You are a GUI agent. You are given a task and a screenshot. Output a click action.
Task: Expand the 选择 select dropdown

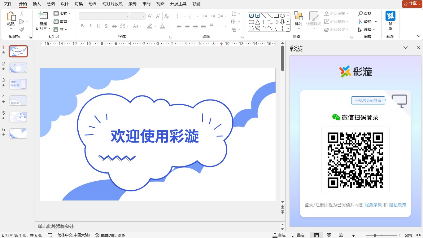(366, 30)
